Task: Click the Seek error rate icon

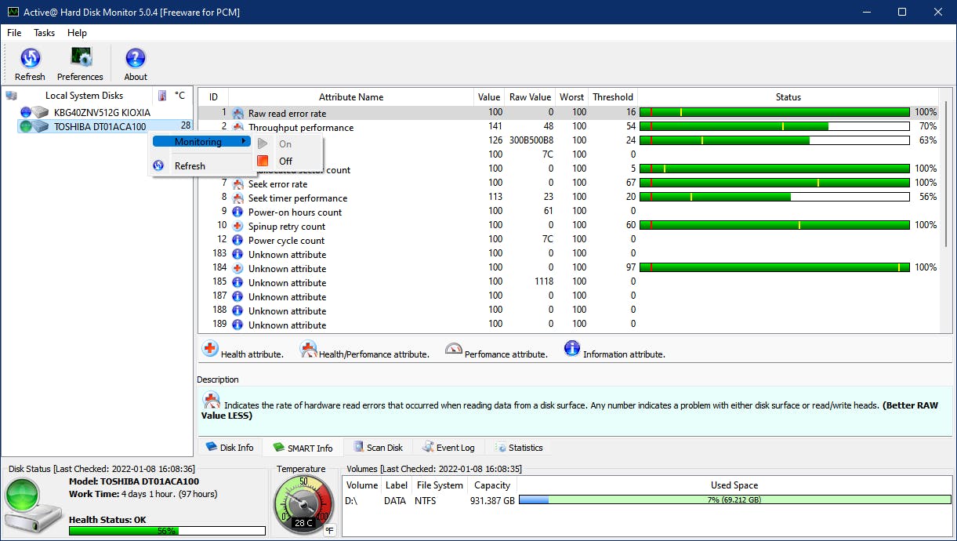Action: [238, 184]
